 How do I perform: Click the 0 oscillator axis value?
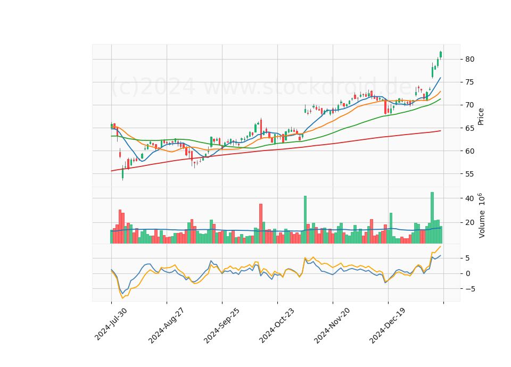pos(468,273)
